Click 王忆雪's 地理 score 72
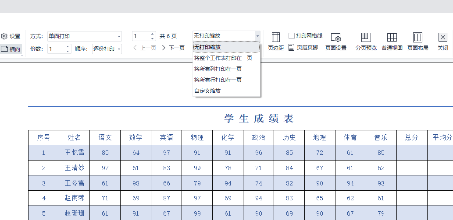 [x=320, y=153]
